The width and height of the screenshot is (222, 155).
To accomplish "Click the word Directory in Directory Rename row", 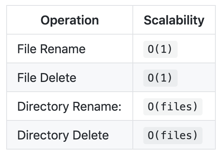I will (43, 107).
